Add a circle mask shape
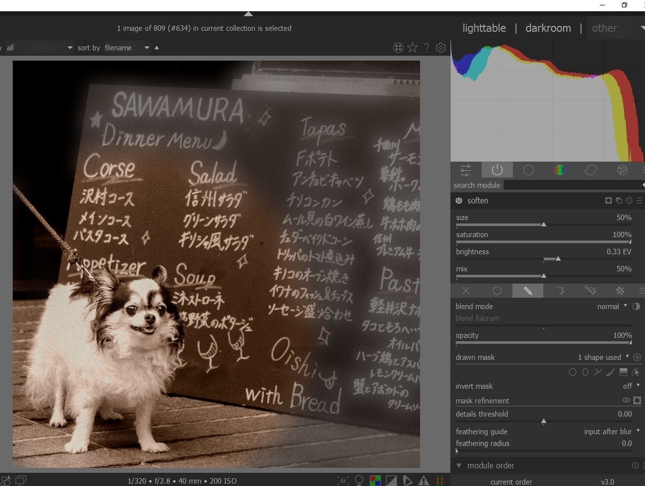 coord(572,372)
